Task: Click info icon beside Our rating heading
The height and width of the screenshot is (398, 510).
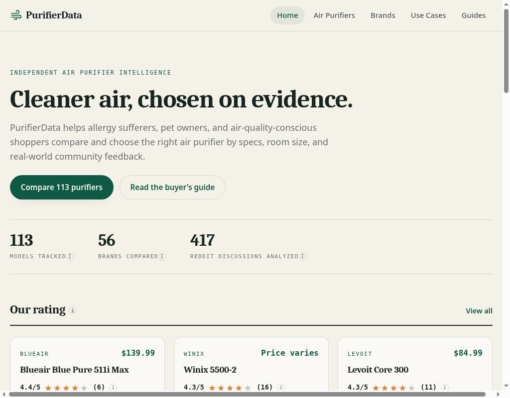Action: (x=73, y=310)
